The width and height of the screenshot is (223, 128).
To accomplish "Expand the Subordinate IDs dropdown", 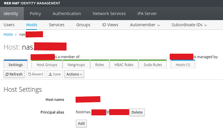I will point(189,25).
